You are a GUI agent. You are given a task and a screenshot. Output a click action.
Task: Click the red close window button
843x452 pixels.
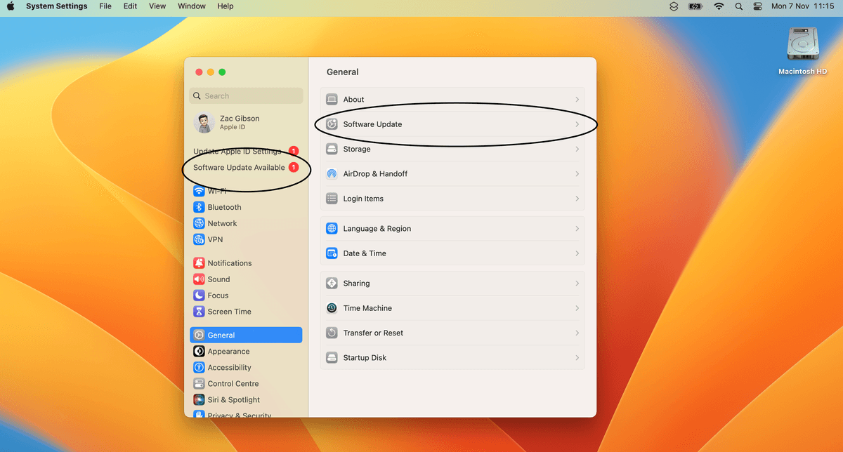point(200,72)
